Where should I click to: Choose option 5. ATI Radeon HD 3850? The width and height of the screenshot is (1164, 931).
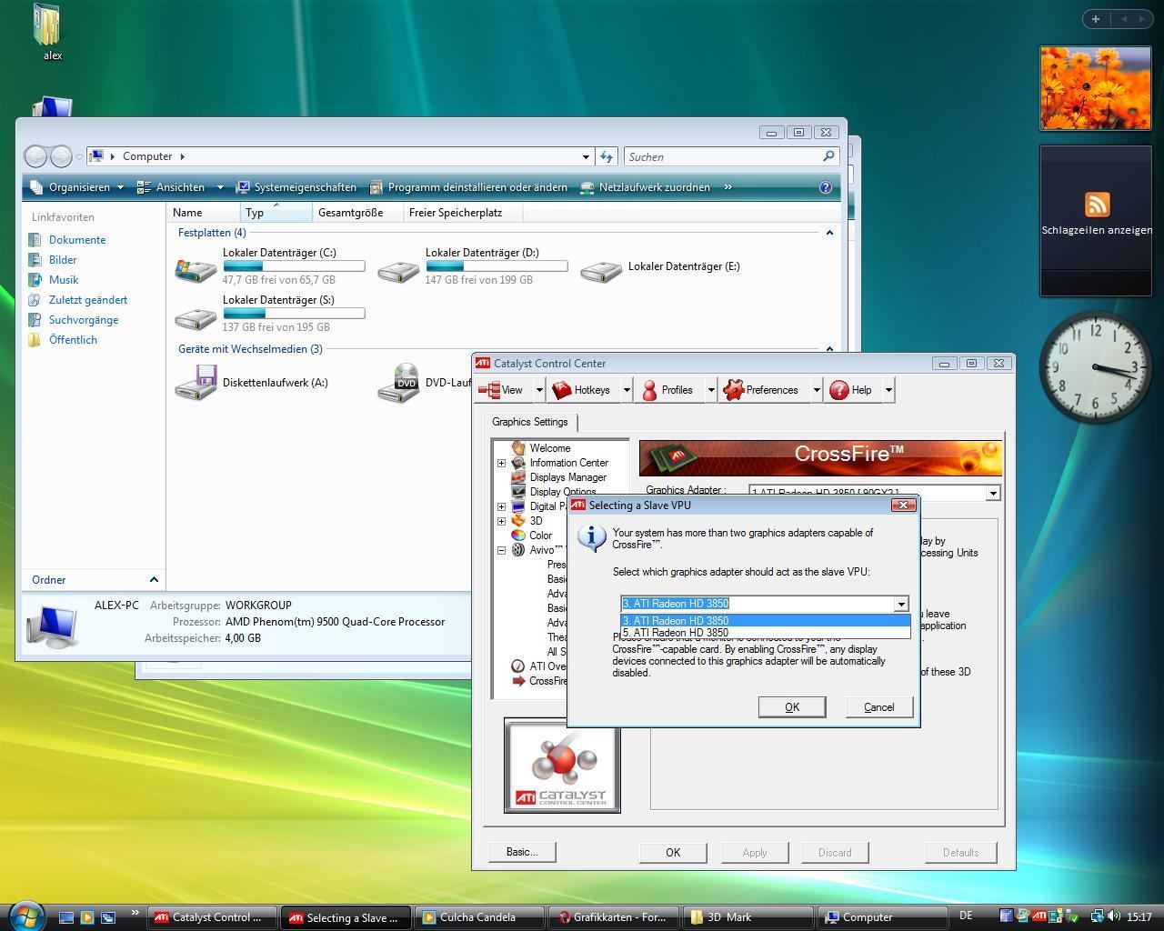point(765,633)
